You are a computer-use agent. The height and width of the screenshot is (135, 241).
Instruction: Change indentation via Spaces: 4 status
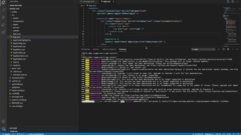(x=209, y=134)
